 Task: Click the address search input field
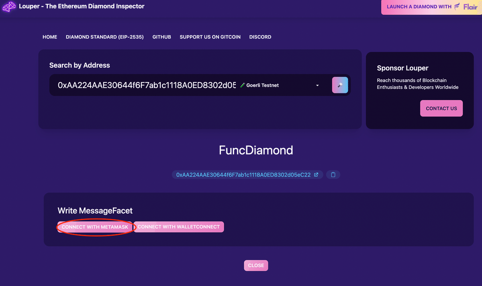point(147,85)
